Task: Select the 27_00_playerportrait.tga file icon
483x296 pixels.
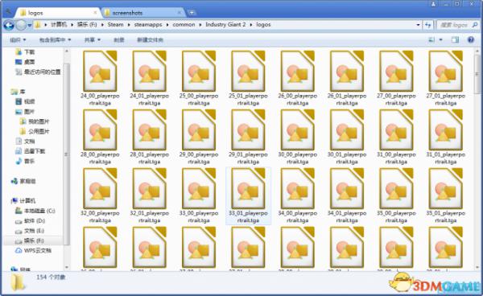Action: [x=396, y=72]
